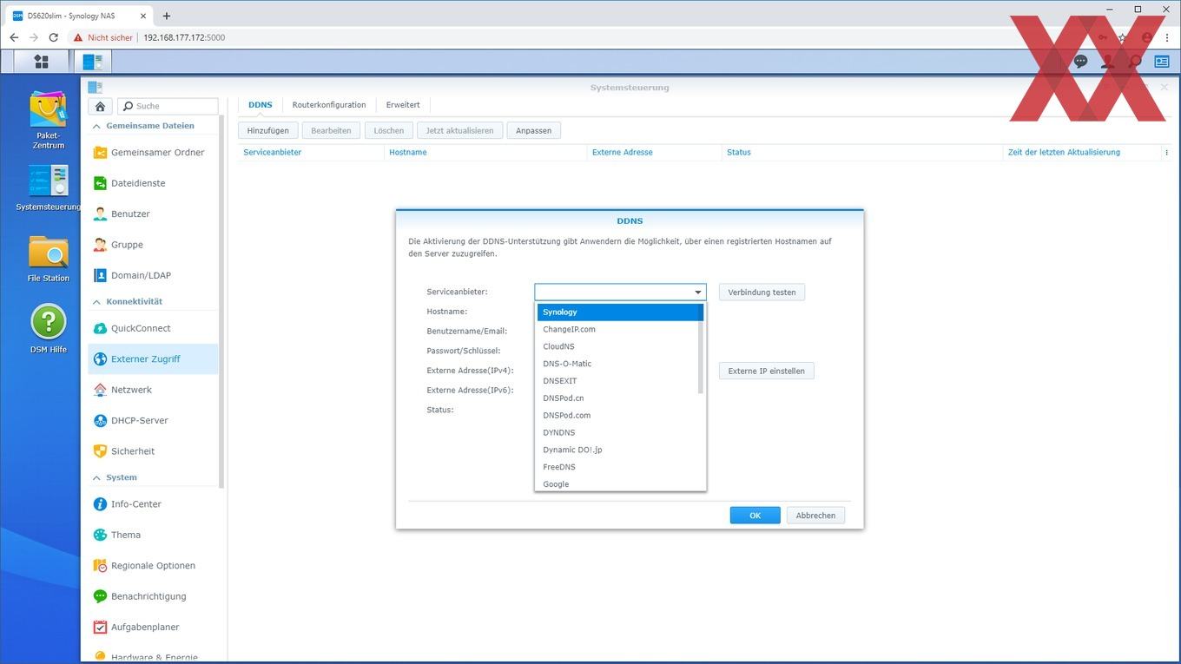Image resolution: width=1181 pixels, height=664 pixels.
Task: Open Thema settings in sidebar
Action: (153, 535)
